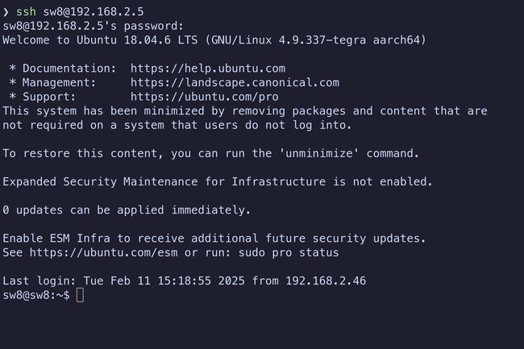Click the Last login timestamp 15:18:55
524x349 pixels.
pyautogui.click(x=184, y=280)
